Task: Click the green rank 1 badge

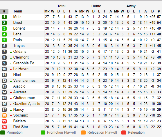Action: 4,17
